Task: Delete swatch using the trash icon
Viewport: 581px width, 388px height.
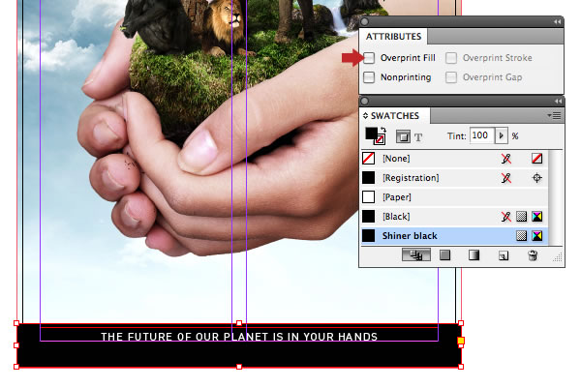Action: pyautogui.click(x=533, y=255)
